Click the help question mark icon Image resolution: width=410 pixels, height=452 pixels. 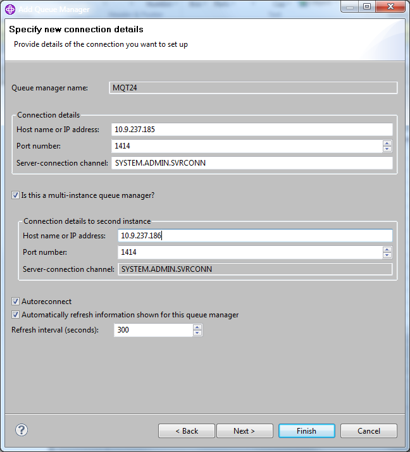tap(22, 431)
